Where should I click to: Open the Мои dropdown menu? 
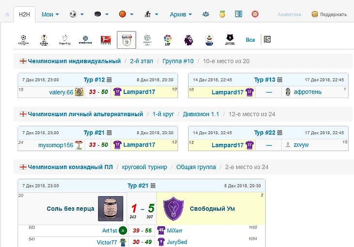(x=50, y=15)
